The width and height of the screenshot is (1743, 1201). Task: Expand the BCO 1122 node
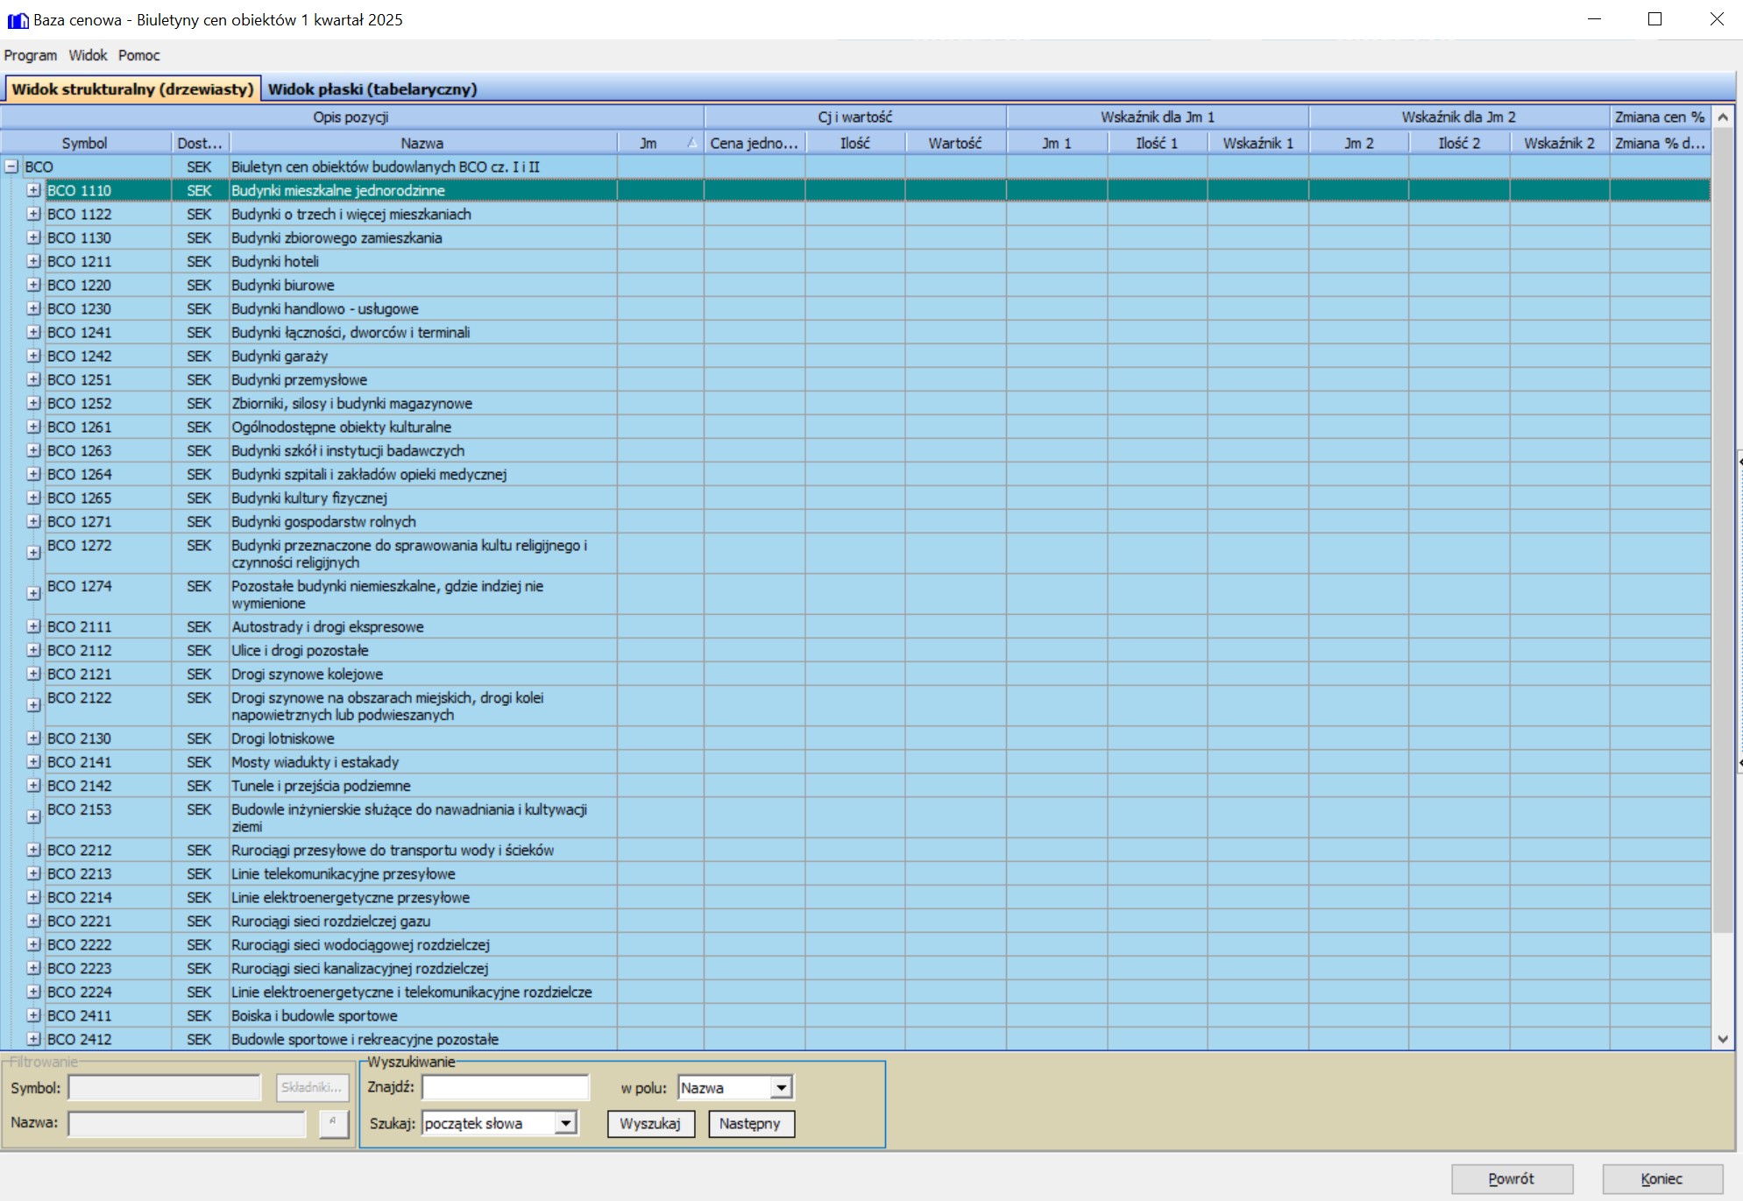pos(33,214)
